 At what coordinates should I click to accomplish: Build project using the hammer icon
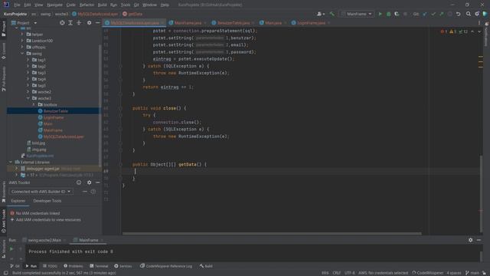pyautogui.click(x=332, y=14)
